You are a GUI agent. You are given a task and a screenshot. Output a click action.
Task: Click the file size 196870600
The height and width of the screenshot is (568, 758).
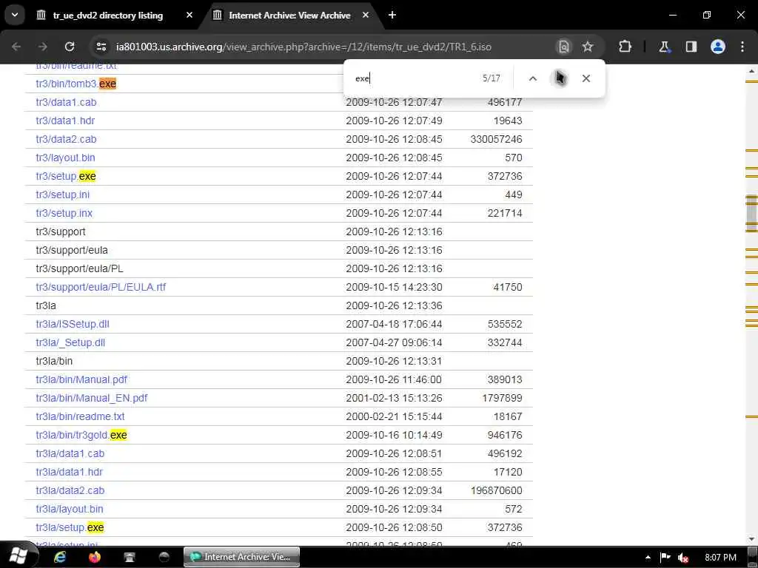496,490
